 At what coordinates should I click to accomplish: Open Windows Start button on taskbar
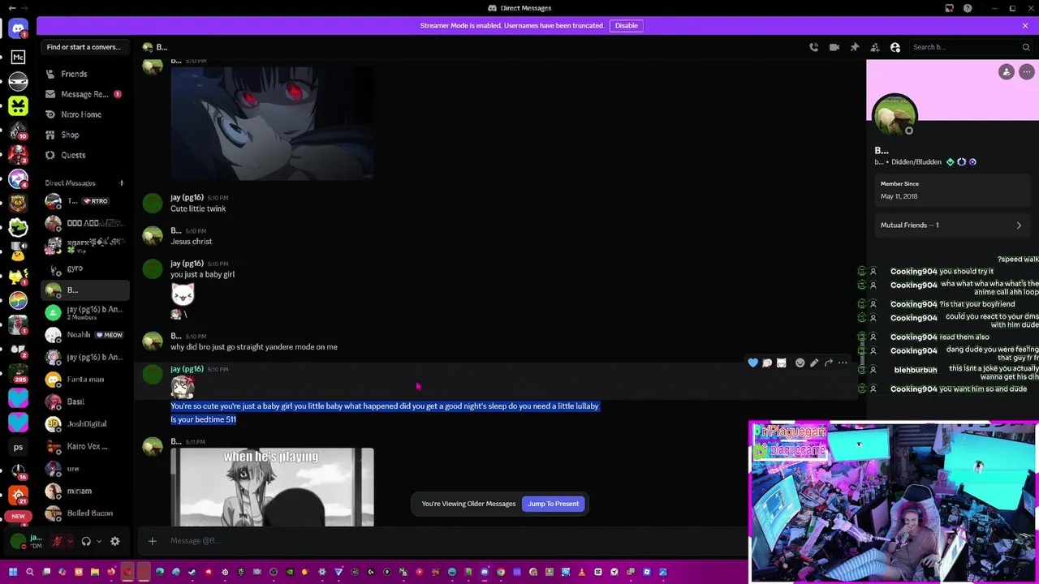pyautogui.click(x=12, y=572)
